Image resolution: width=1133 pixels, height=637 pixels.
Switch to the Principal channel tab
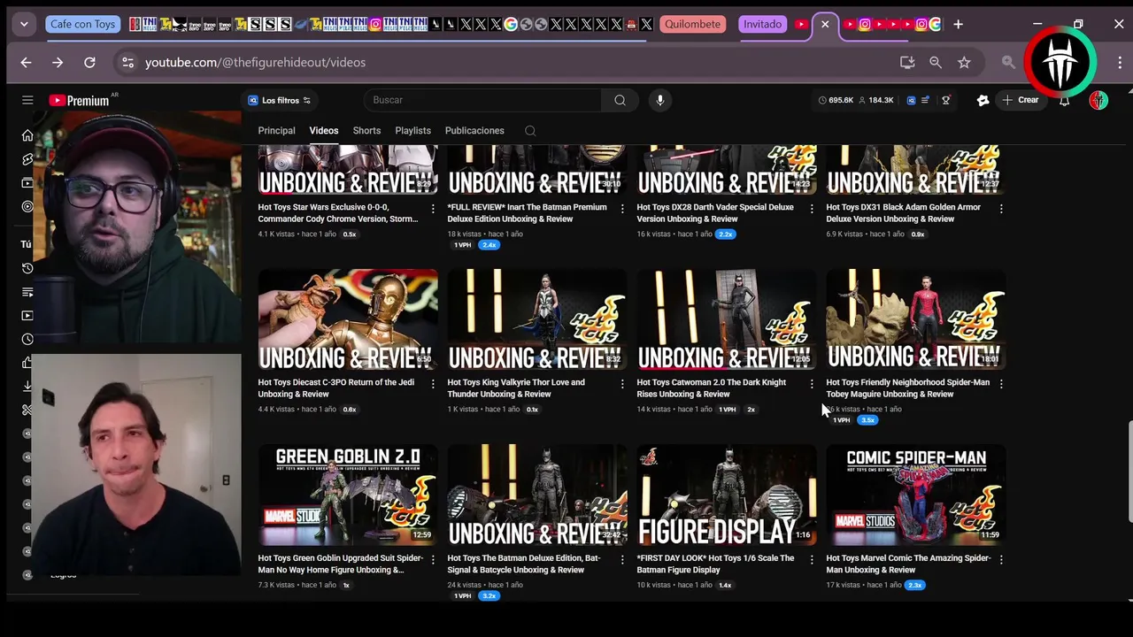click(x=276, y=131)
